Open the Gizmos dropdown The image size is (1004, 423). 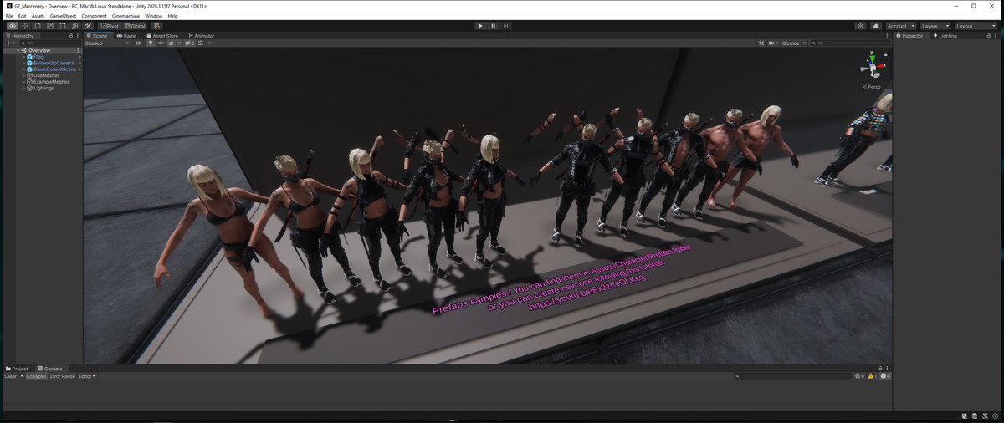click(793, 43)
